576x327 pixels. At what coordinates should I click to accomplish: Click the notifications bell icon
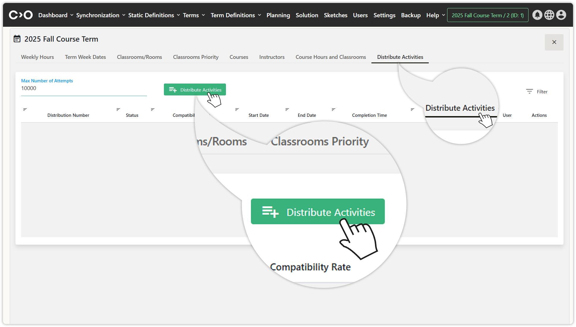(537, 15)
